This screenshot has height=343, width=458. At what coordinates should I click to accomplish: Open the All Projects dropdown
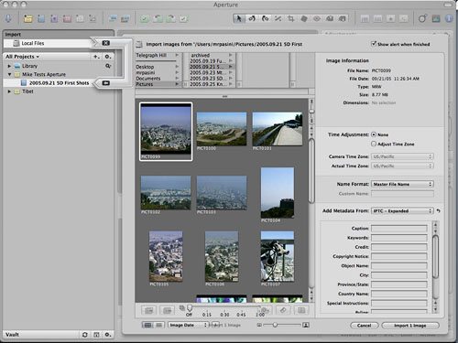pyautogui.click(x=22, y=57)
